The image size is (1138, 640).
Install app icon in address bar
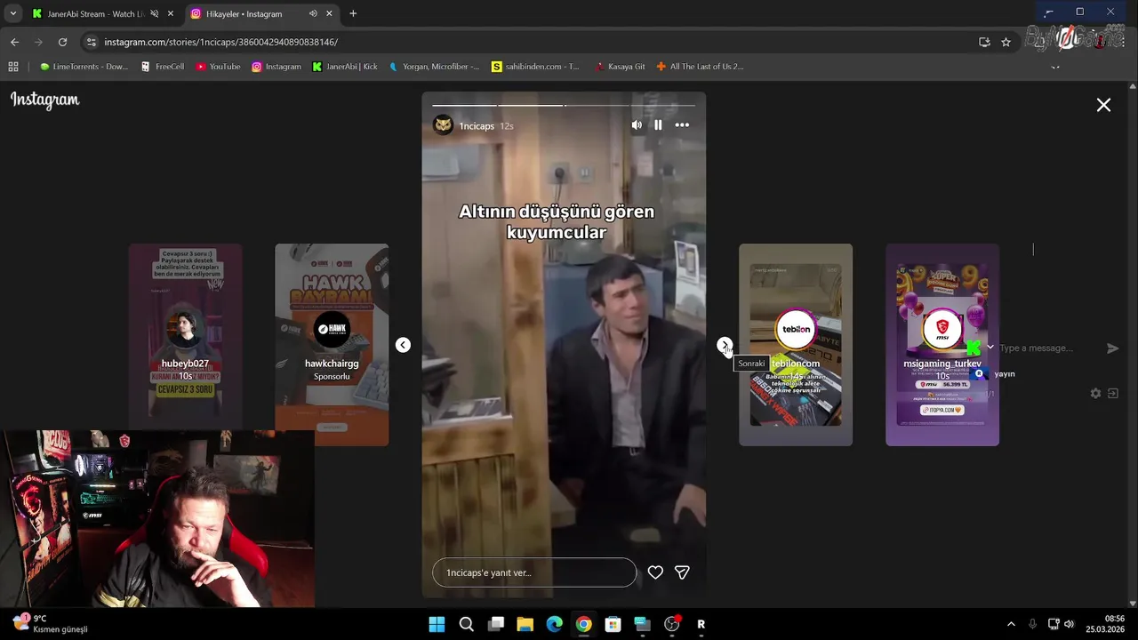tap(984, 42)
